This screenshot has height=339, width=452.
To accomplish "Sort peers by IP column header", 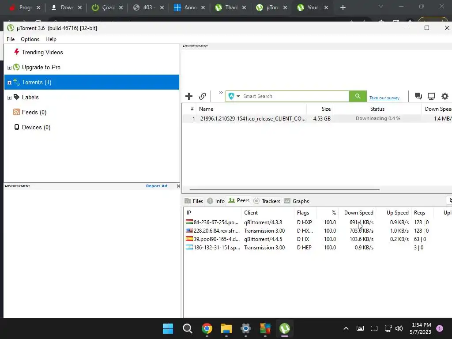I will coord(212,213).
